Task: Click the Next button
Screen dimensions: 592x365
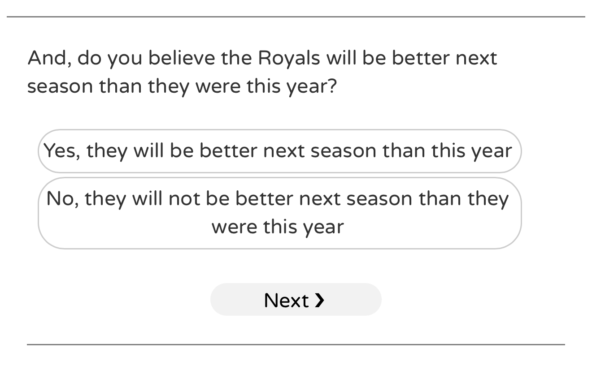Action: (296, 300)
